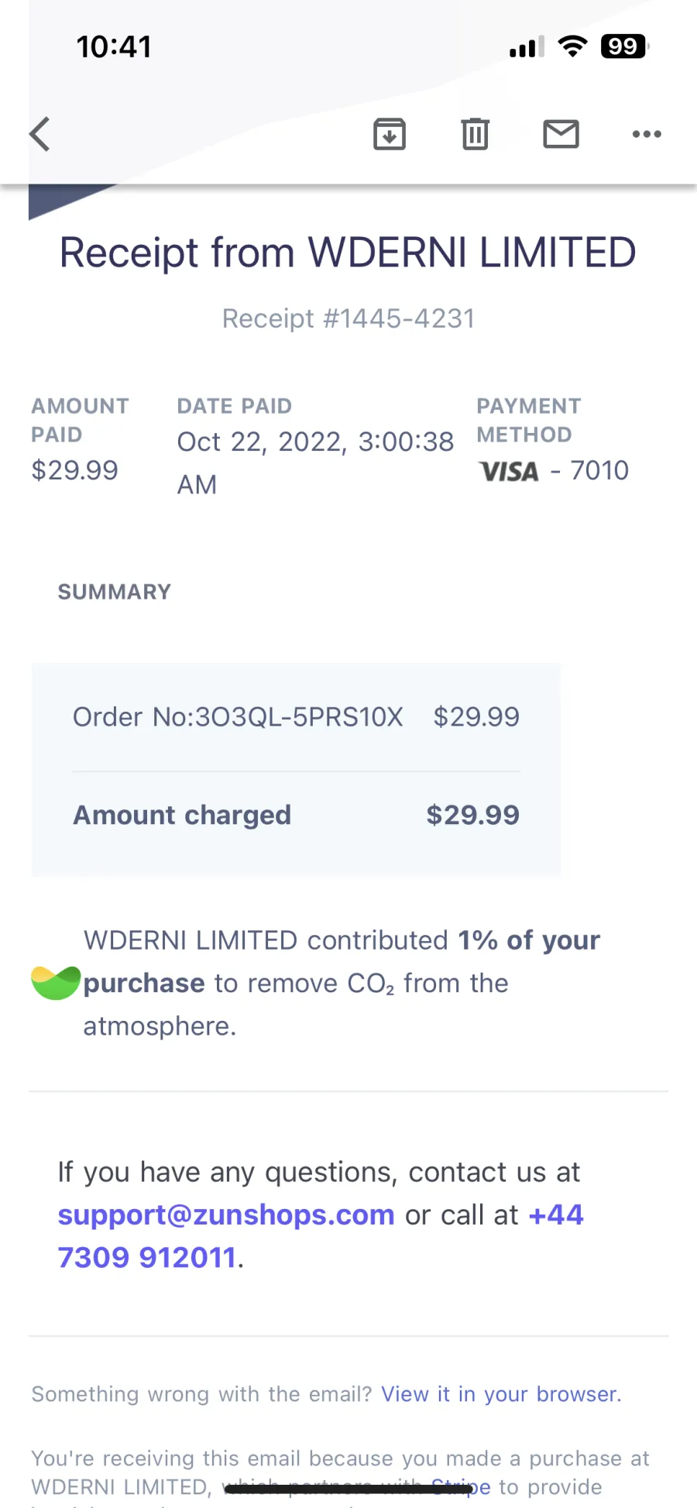
Task: Tap the 10:41 clock in status bar
Action: pyautogui.click(x=114, y=46)
